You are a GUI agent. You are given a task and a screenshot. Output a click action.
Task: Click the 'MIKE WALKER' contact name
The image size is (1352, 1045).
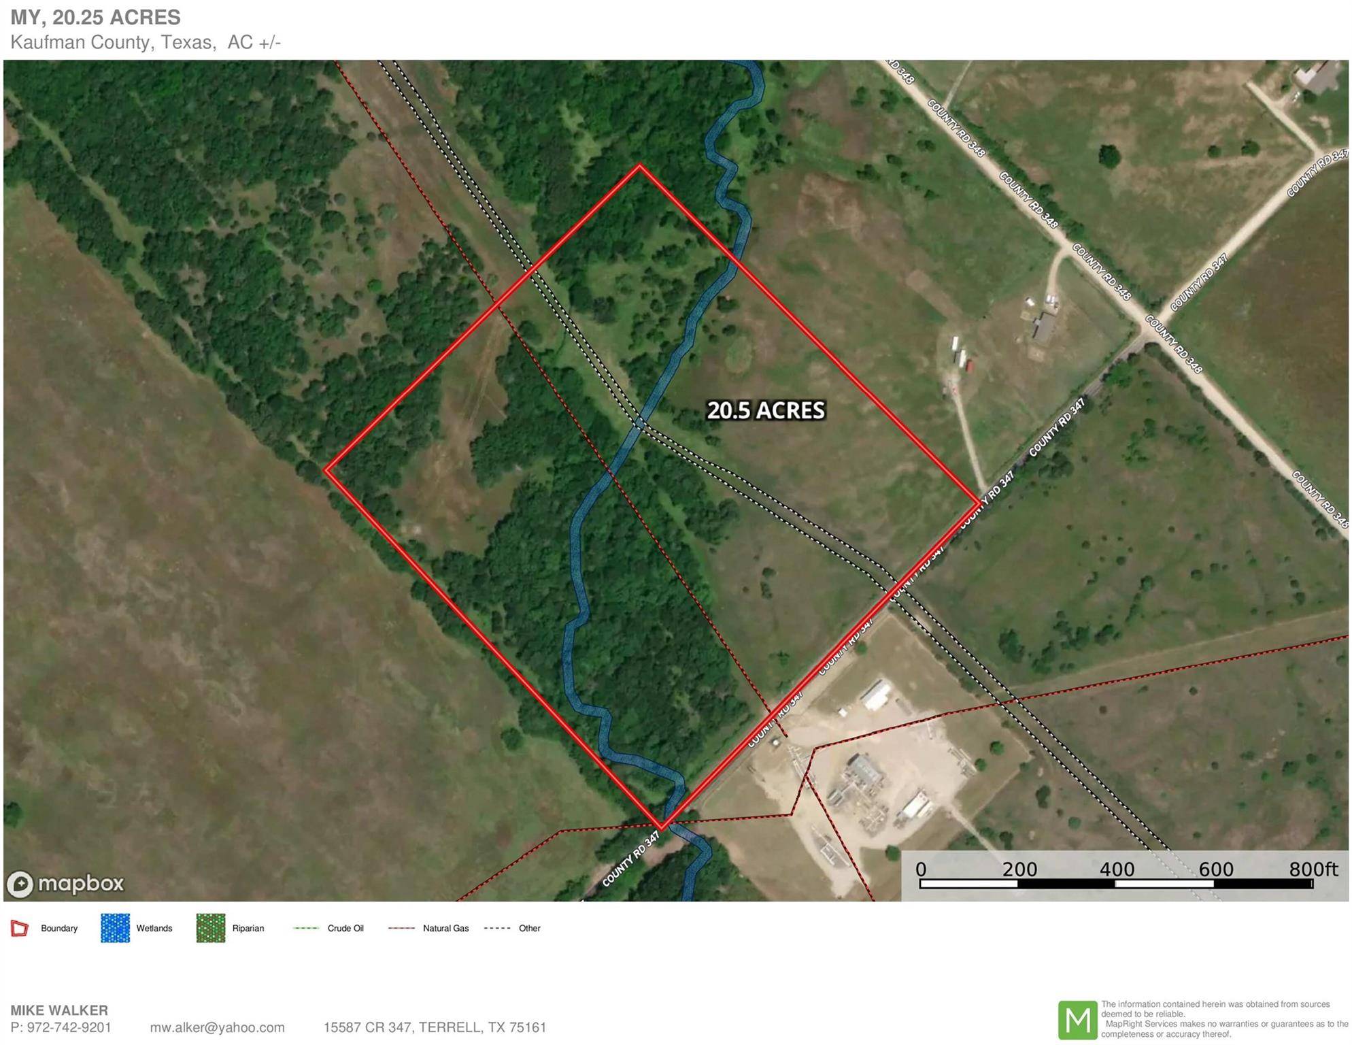[x=59, y=1011]
